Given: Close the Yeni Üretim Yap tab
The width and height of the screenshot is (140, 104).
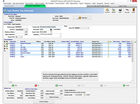Looking at the screenshot, I should 44,6.
